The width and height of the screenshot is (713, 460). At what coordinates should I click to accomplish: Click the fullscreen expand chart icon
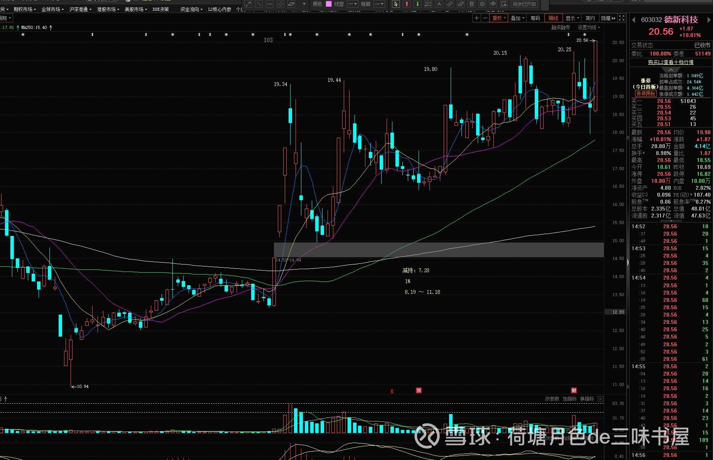(622, 18)
